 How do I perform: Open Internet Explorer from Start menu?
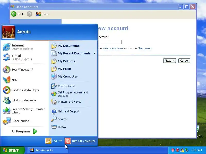7,47
